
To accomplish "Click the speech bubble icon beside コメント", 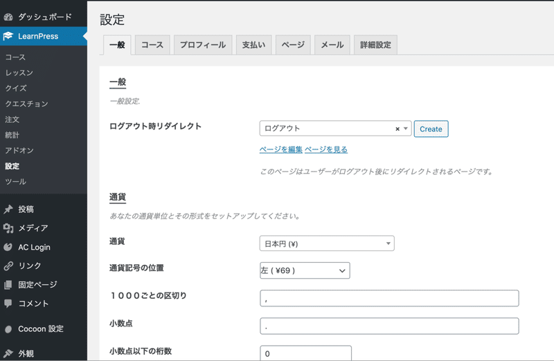I will click(x=8, y=304).
